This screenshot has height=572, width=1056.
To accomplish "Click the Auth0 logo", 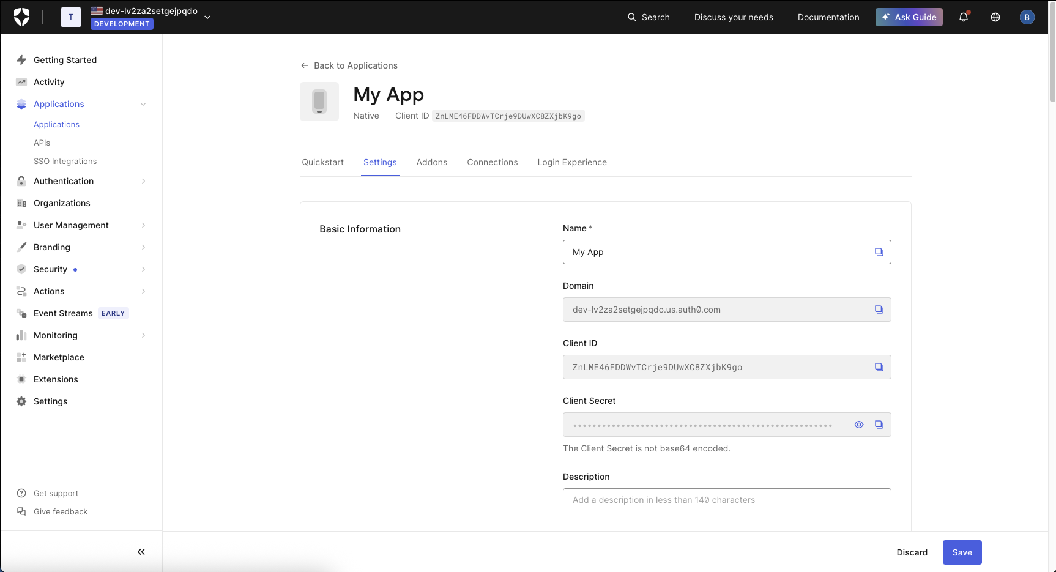I will coord(23,17).
